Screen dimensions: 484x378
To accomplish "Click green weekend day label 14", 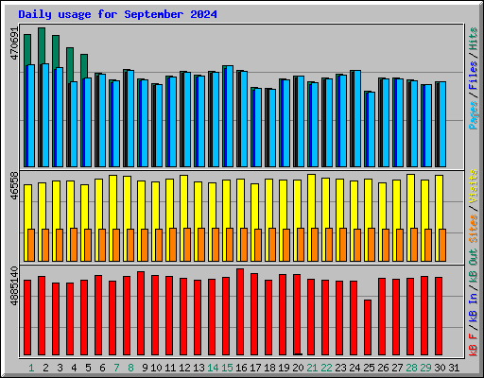I will point(213,368).
